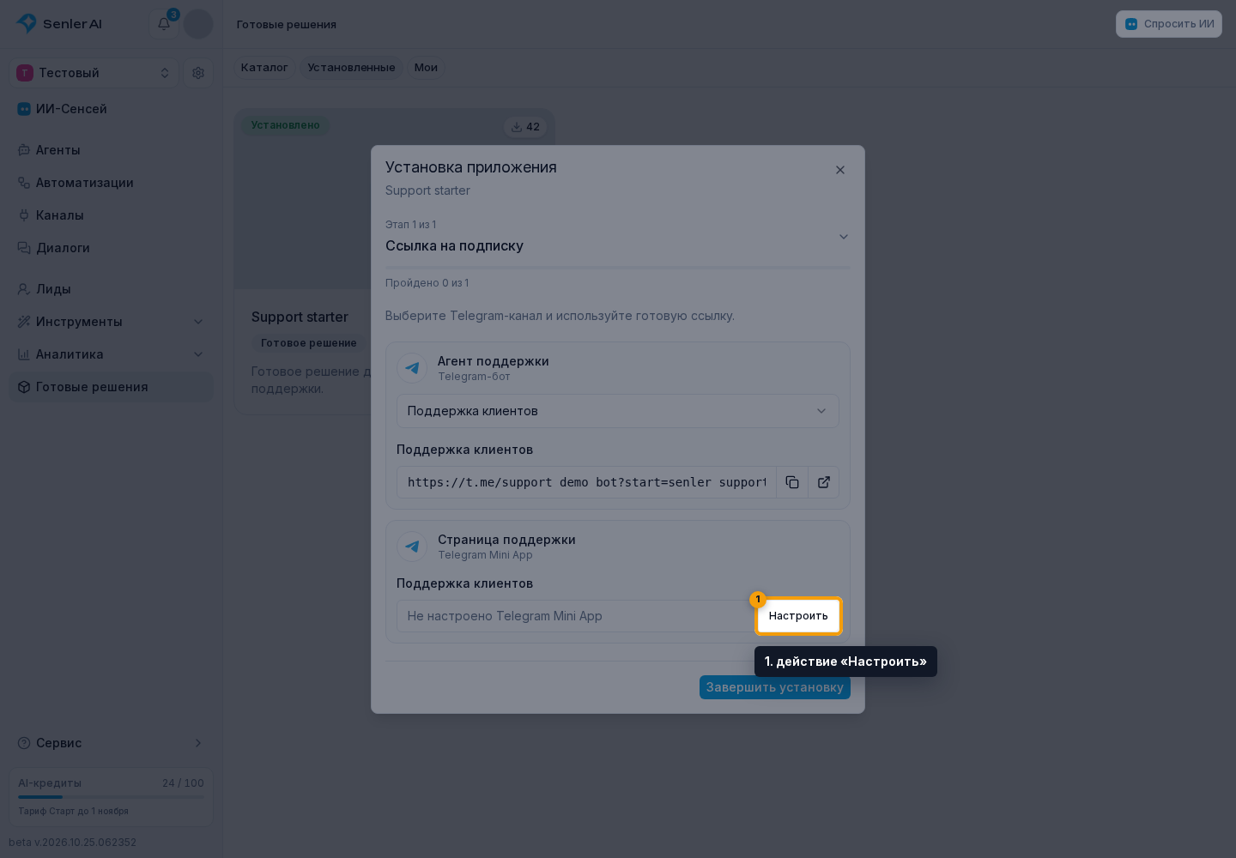
Task: Expand the Инструменты sidebar section
Action: 112,322
